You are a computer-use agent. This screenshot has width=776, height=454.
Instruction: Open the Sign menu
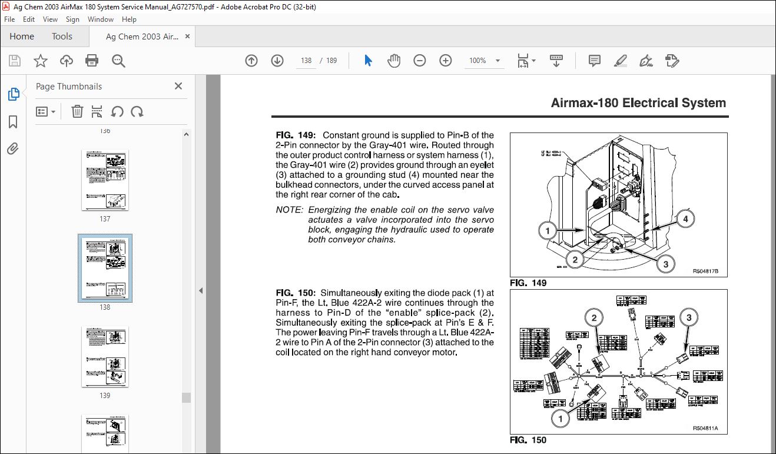click(x=72, y=19)
